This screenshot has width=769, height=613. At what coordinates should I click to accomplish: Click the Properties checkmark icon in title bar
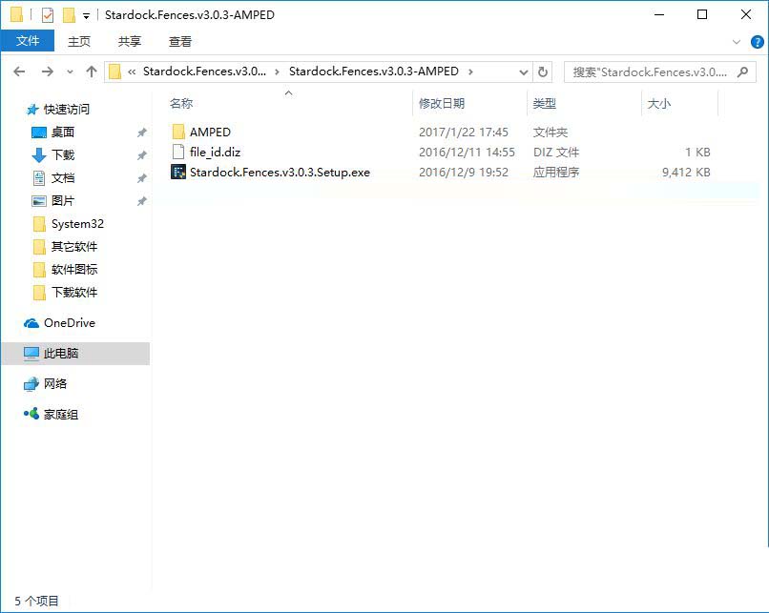pyautogui.click(x=48, y=15)
